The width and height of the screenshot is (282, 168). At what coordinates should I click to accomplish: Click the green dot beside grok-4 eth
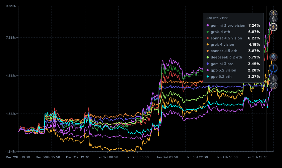coord(208,32)
